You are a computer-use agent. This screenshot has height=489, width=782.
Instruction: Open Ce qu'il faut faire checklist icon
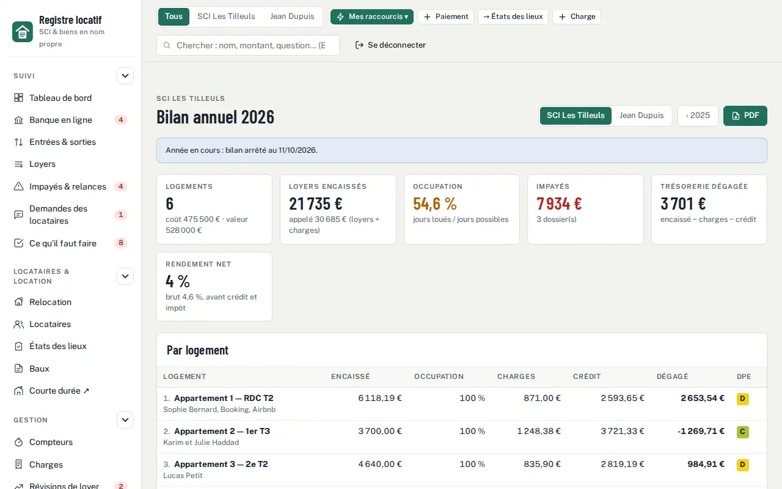click(x=18, y=243)
